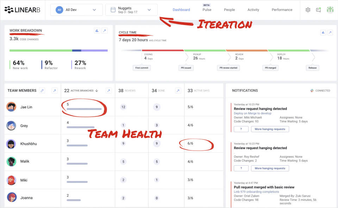Open the settings gear icon
The width and height of the screenshot is (338, 208).
(x=308, y=10)
